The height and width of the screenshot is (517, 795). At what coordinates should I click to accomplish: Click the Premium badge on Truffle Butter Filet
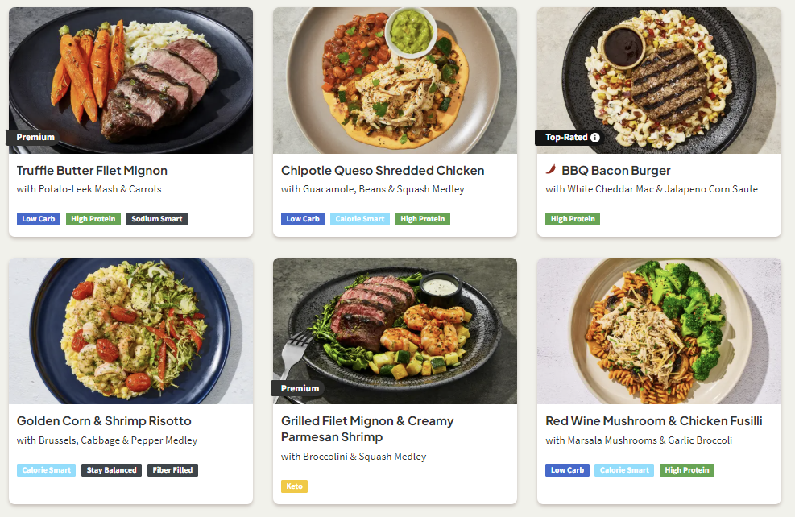35,137
